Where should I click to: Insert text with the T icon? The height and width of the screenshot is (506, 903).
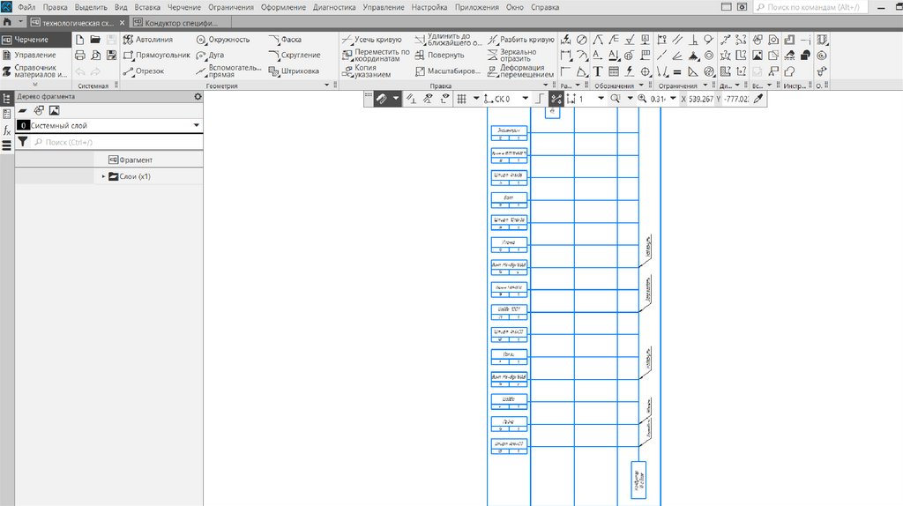(598, 71)
